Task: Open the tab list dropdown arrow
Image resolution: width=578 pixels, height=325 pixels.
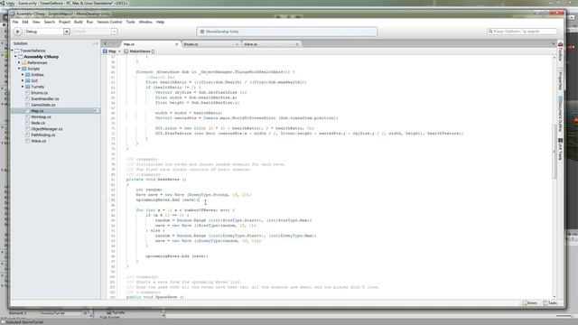Action: 554,44
